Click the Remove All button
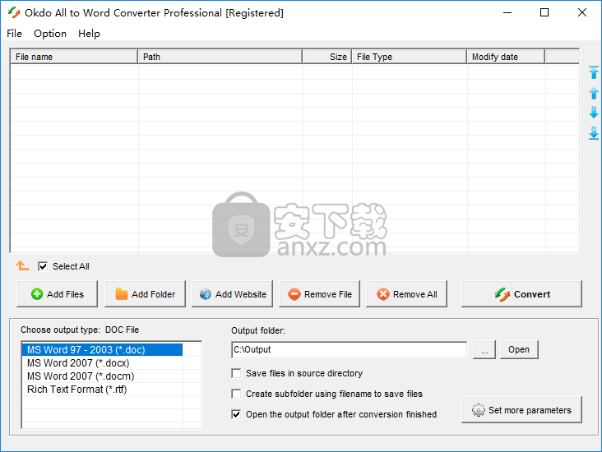The image size is (602, 452). [x=406, y=294]
